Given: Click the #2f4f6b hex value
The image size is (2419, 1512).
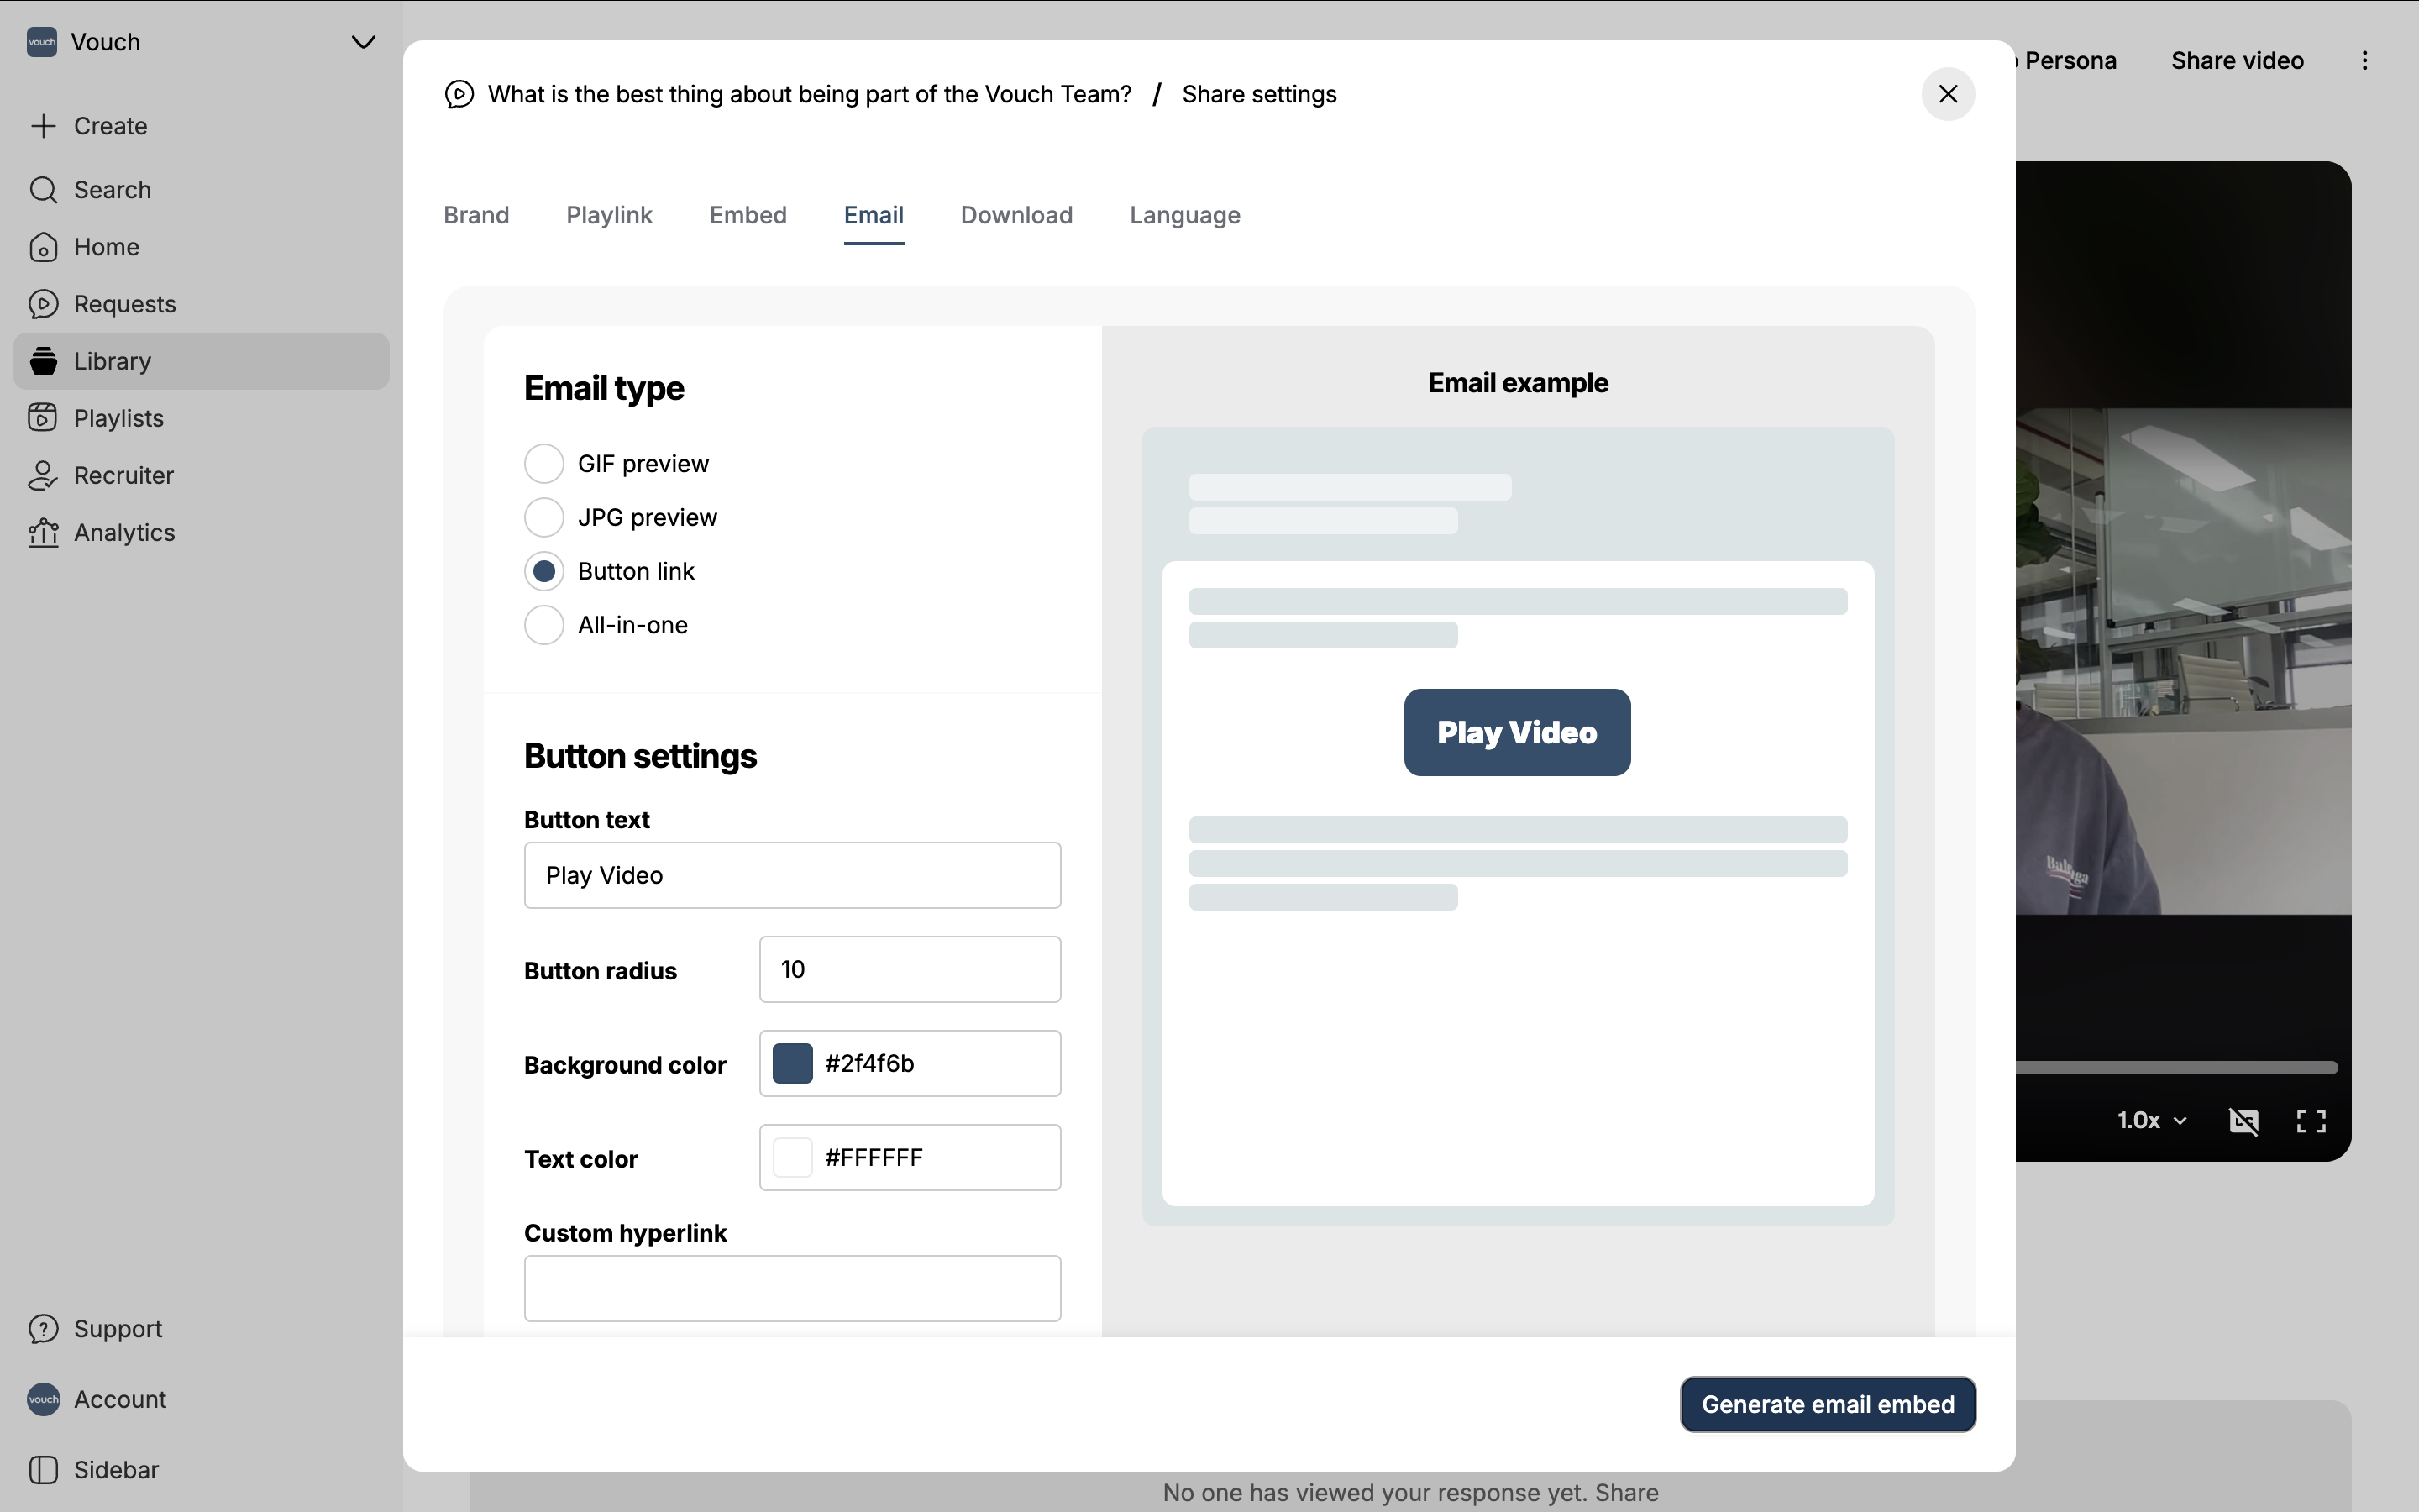Looking at the screenshot, I should (869, 1063).
